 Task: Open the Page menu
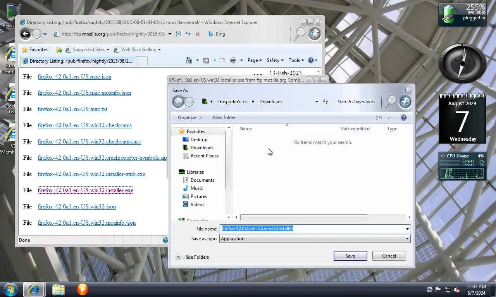point(255,60)
